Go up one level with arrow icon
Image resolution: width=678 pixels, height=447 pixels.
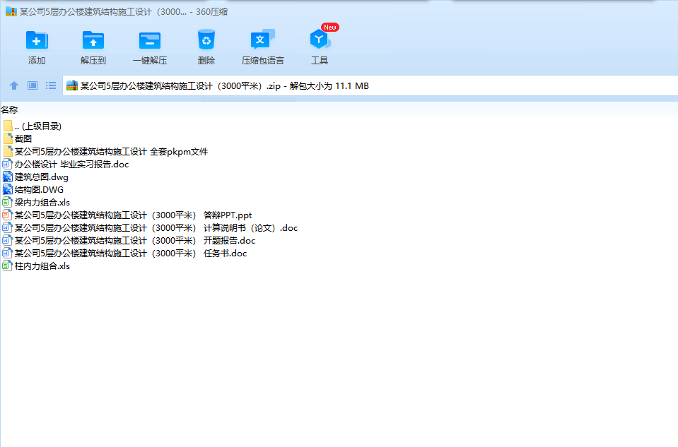tap(14, 85)
